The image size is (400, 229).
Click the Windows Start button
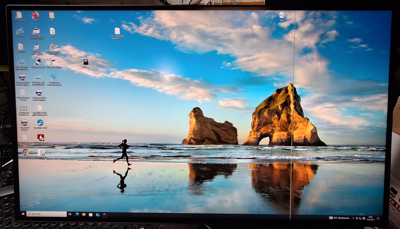[x=23, y=214]
